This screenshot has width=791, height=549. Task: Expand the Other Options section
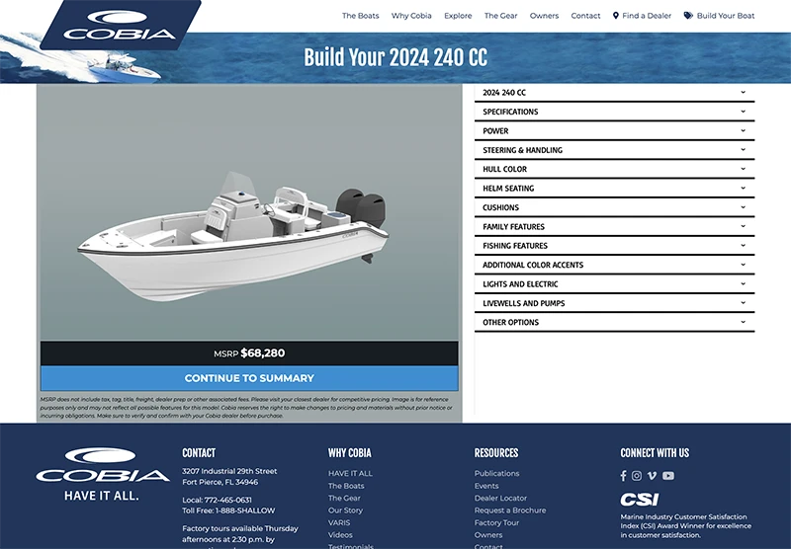pos(614,322)
